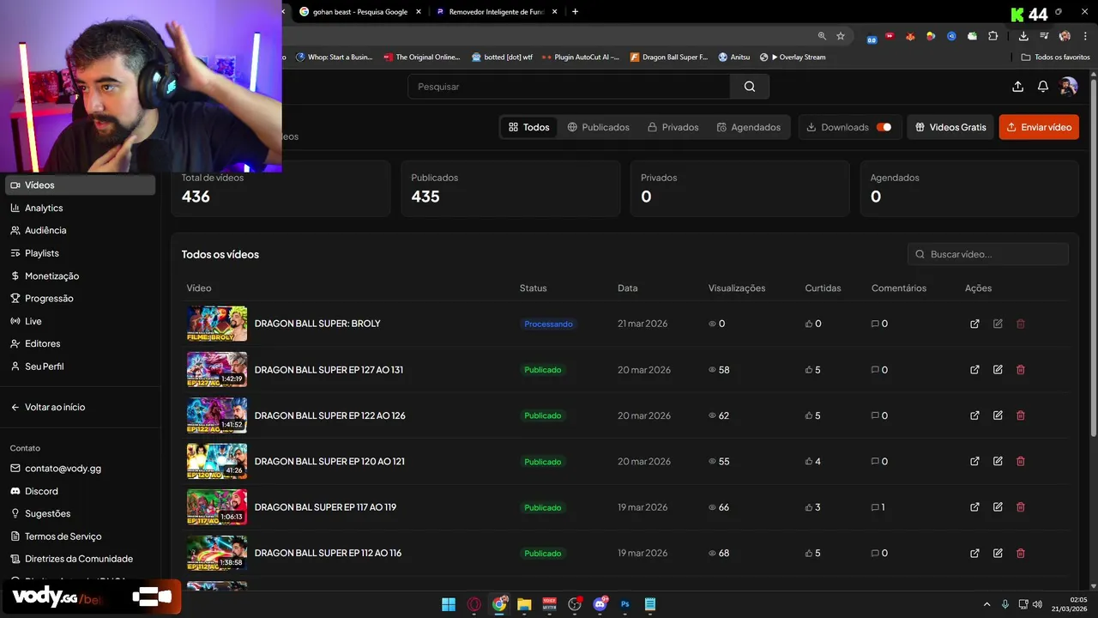Viewport: 1098px width, 618px height.
Task: Bookmark page with star icon
Action: click(x=841, y=36)
